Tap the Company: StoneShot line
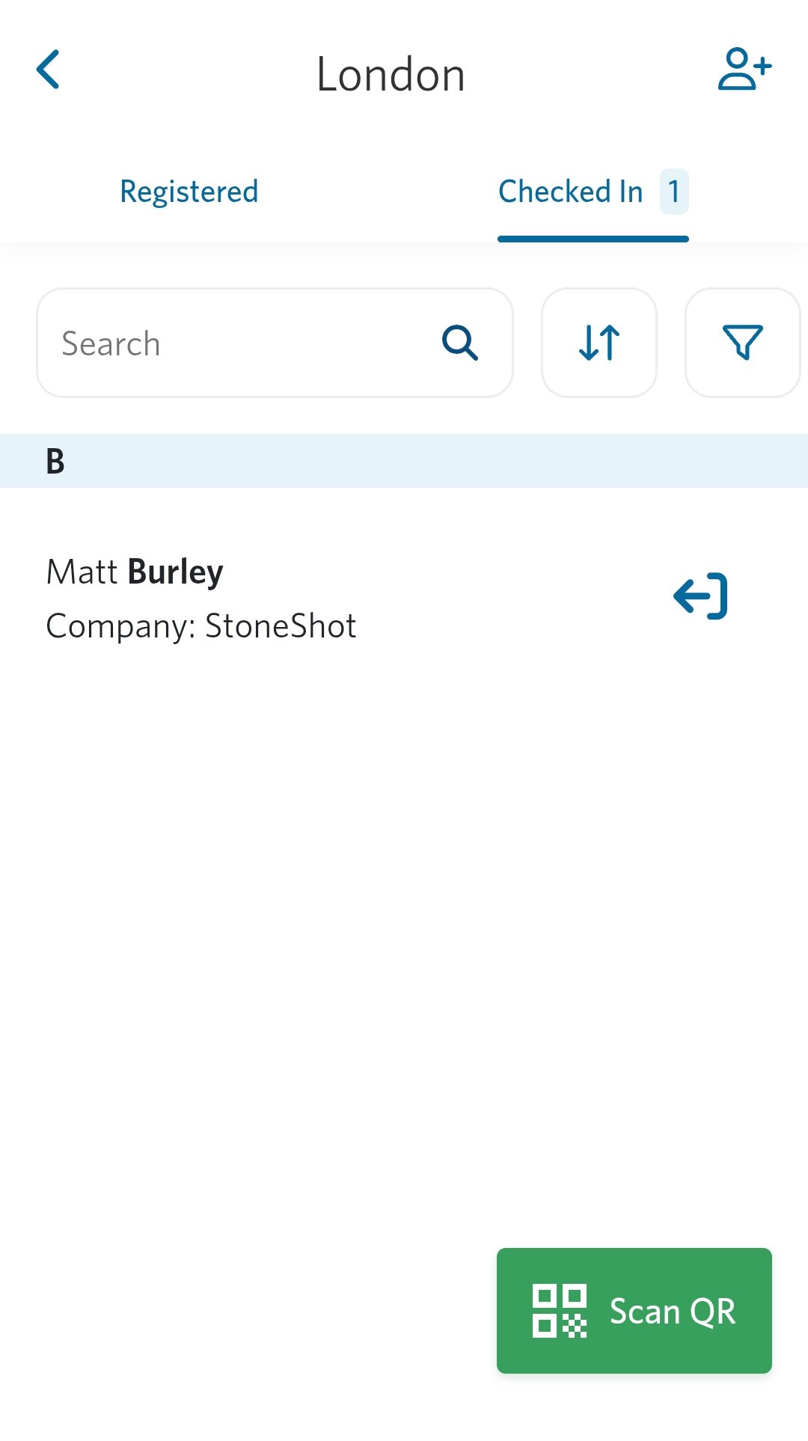 201,626
